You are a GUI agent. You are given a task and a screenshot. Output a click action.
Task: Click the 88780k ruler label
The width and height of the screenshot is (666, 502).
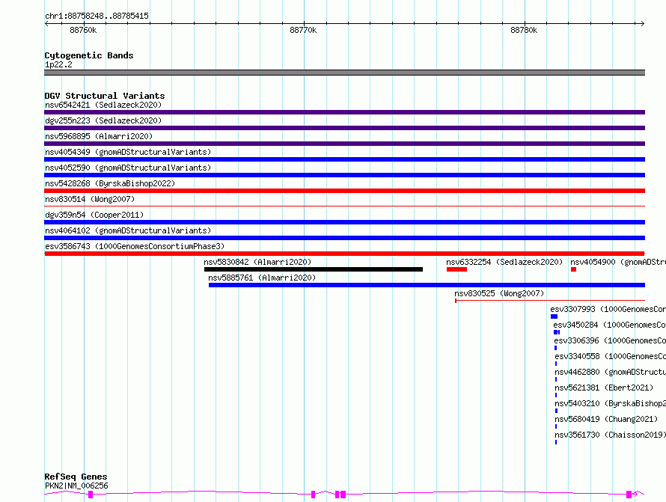(524, 30)
